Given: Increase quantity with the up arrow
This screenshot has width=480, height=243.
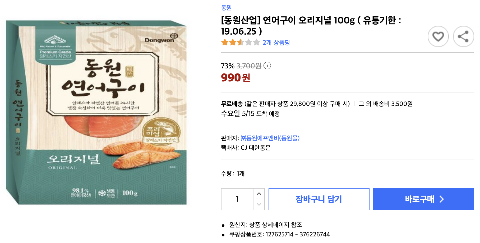Looking at the screenshot, I should (259, 194).
